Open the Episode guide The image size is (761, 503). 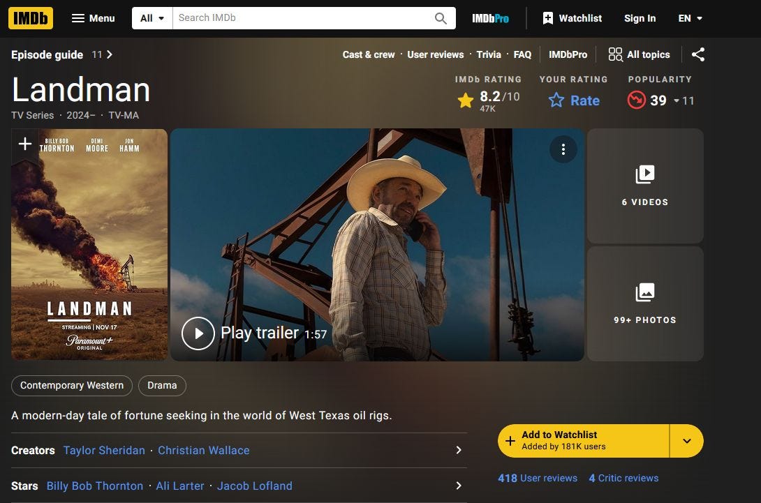47,55
